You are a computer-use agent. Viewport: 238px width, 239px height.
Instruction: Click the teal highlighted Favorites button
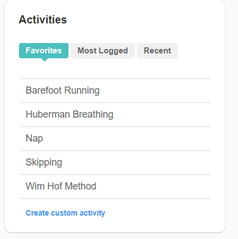(44, 51)
